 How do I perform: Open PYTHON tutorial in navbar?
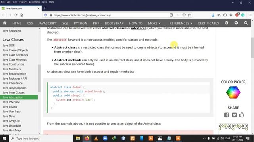pos(81,23)
